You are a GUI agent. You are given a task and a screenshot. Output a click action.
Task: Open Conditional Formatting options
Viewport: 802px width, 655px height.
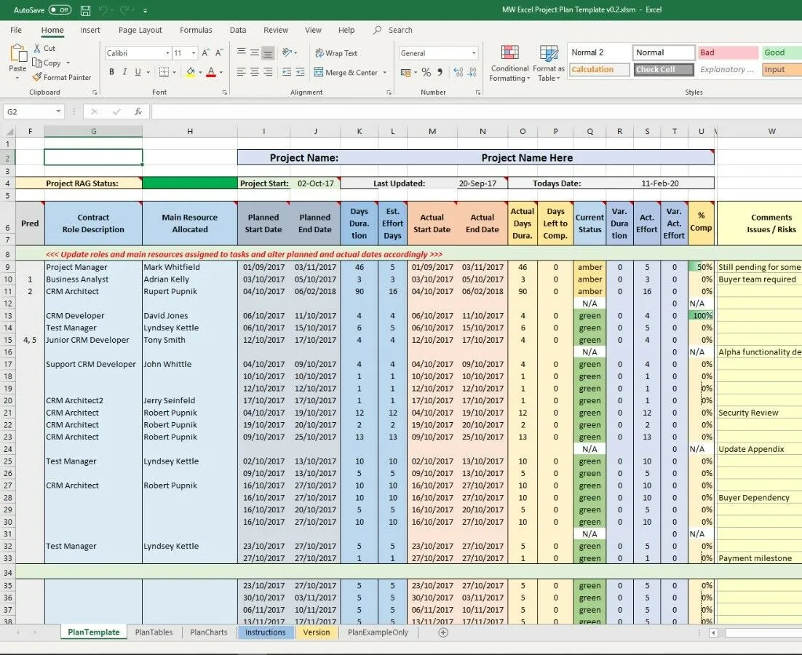509,63
